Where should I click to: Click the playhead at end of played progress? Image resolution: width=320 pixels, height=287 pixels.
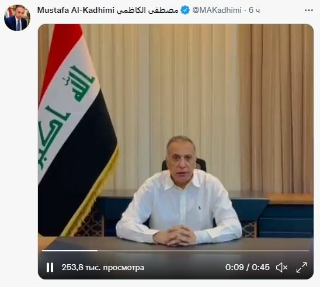97,250
